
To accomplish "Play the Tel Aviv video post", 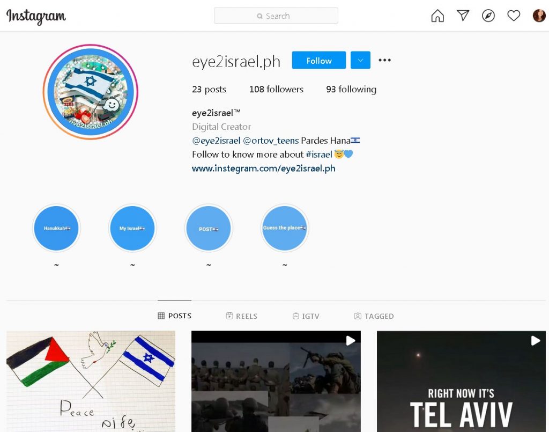I will [x=461, y=381].
